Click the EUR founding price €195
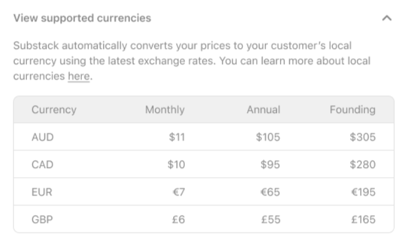This screenshot has height=243, width=404. coord(363,192)
